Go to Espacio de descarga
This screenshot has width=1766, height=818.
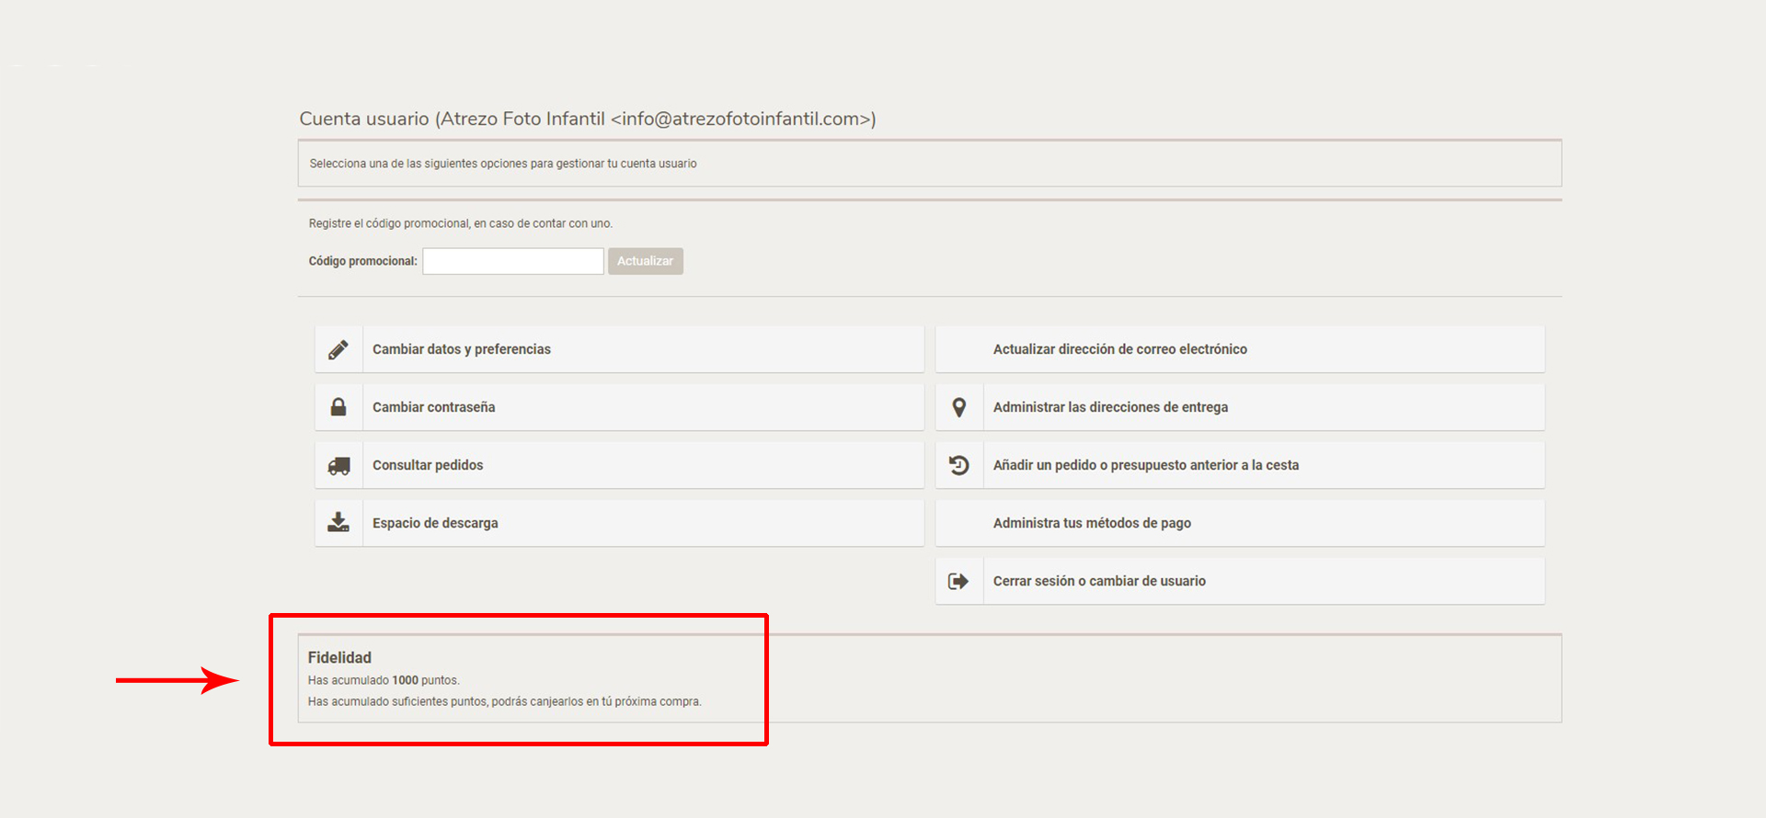click(x=435, y=523)
